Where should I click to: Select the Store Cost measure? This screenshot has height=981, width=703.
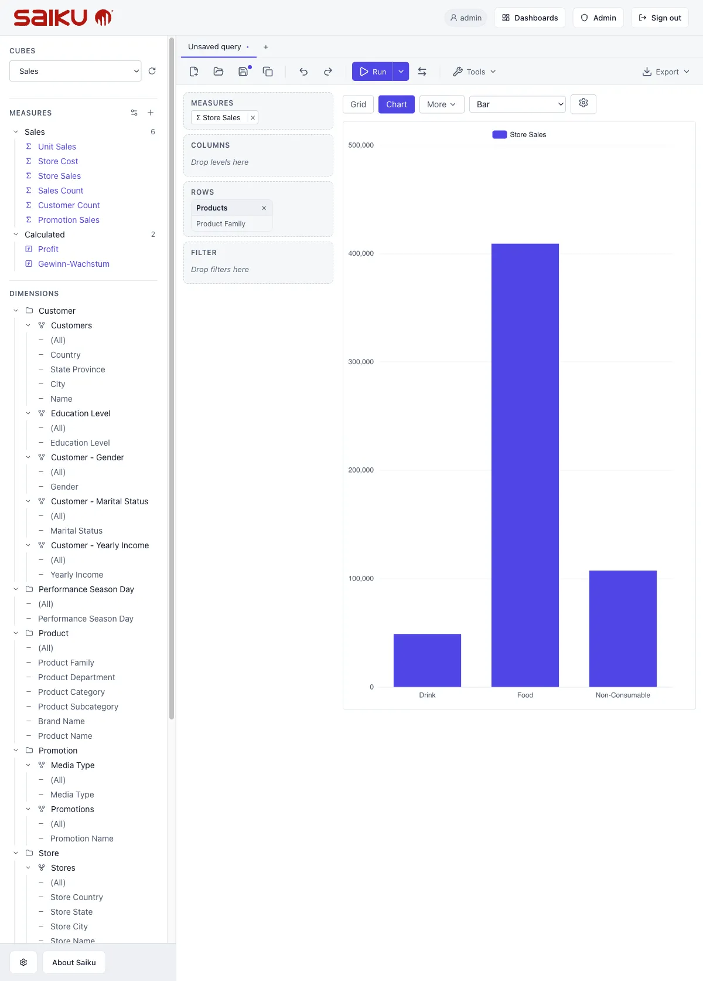point(58,161)
